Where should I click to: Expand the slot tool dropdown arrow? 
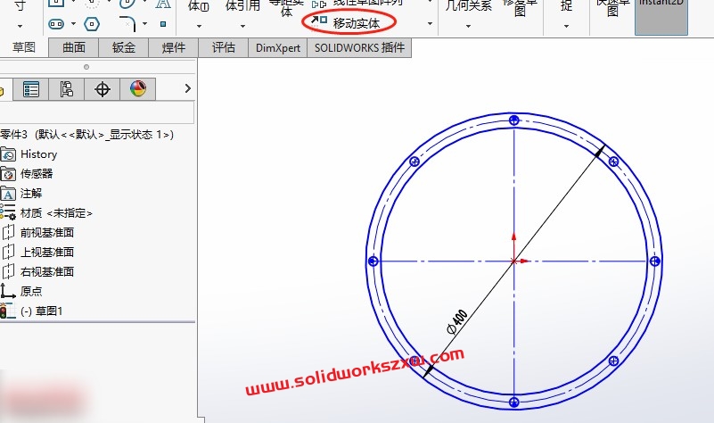coord(73,24)
